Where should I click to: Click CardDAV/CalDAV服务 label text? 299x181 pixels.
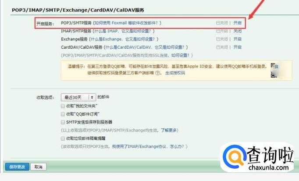pyautogui.click(x=82, y=47)
